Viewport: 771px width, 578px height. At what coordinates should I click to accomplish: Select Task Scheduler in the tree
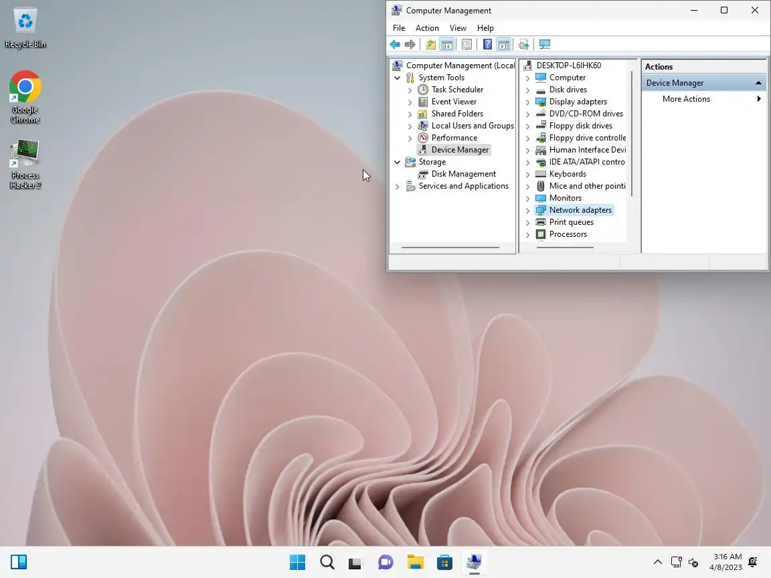(x=457, y=90)
